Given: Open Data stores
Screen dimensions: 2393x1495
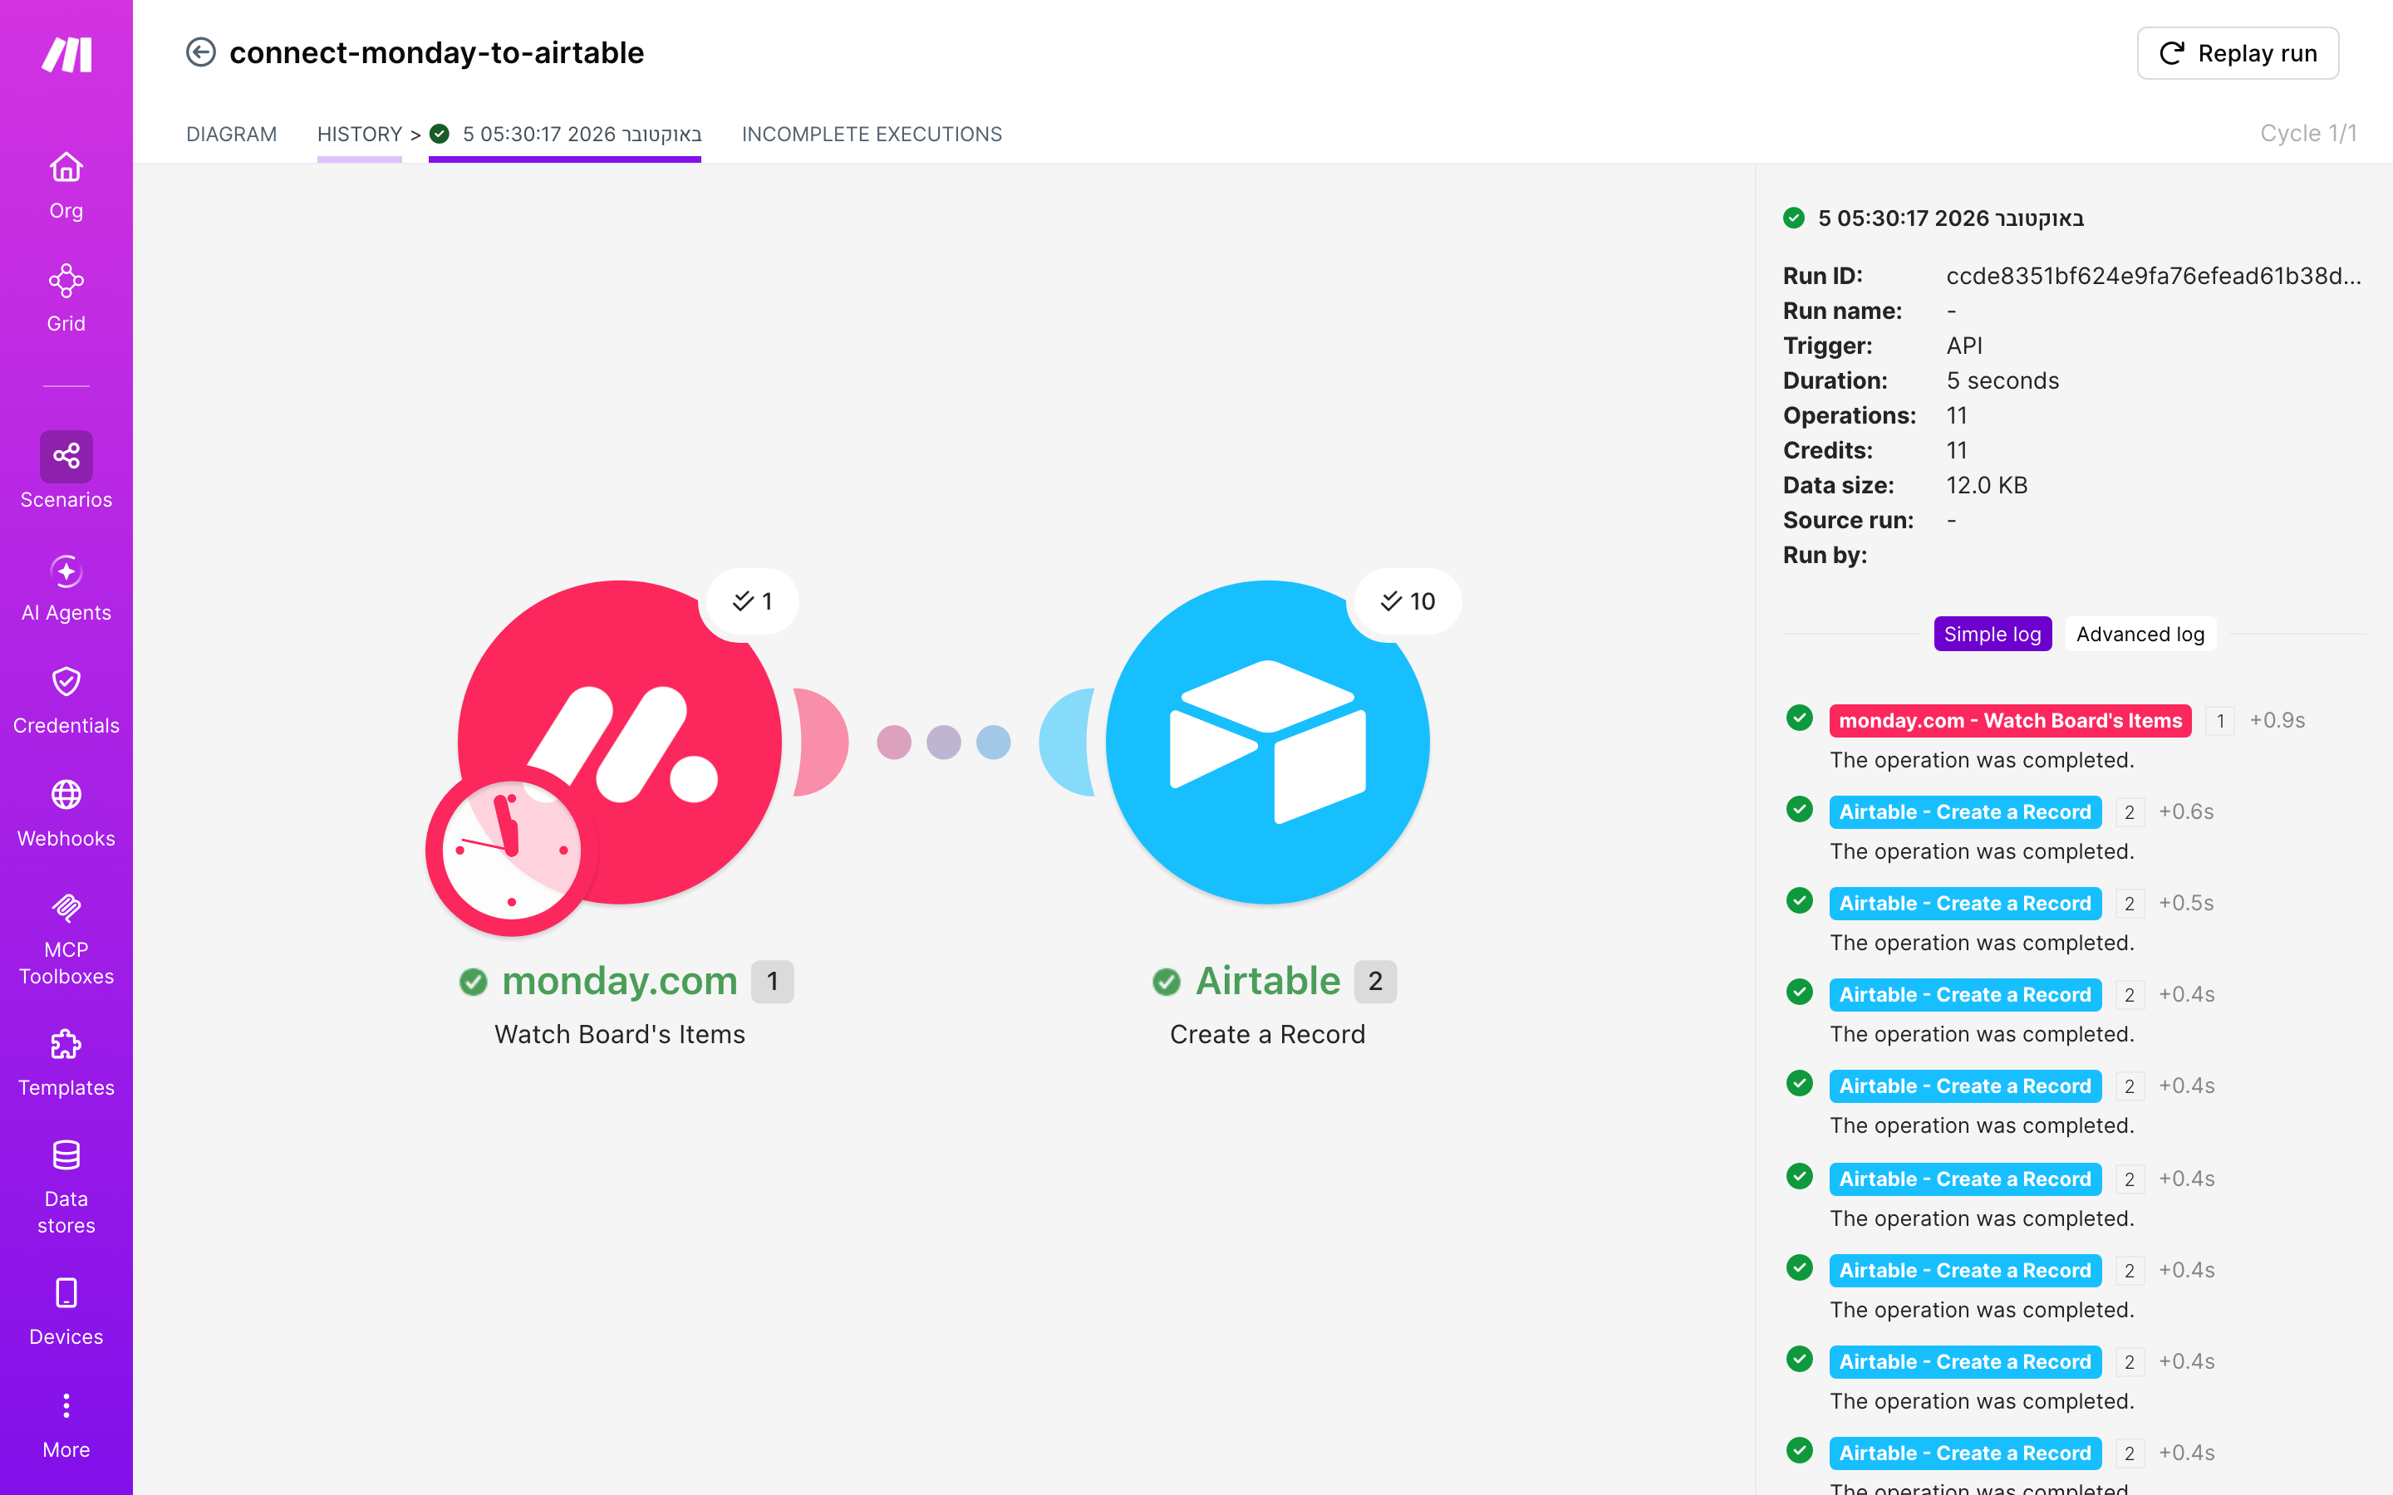Looking at the screenshot, I should pyautogui.click(x=66, y=1188).
